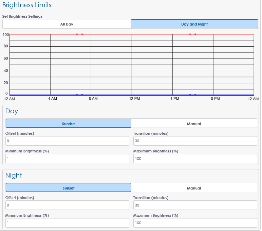Select the third blue marker from the left
The height and width of the screenshot is (231, 262).
(x=190, y=95)
